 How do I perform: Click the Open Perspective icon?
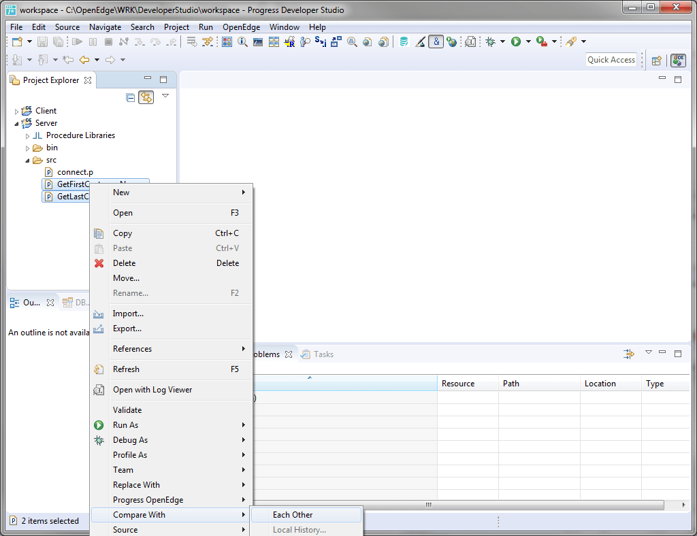tap(657, 61)
